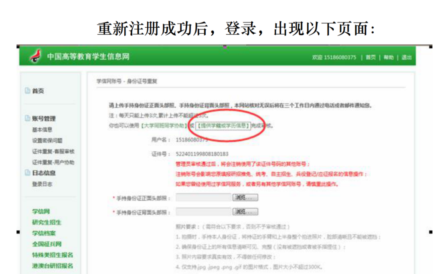Click the page icon beside sidebar 首页

(x=27, y=91)
